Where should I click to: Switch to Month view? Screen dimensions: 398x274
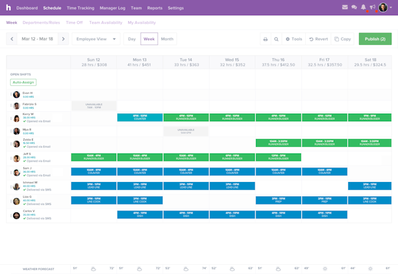click(x=167, y=39)
